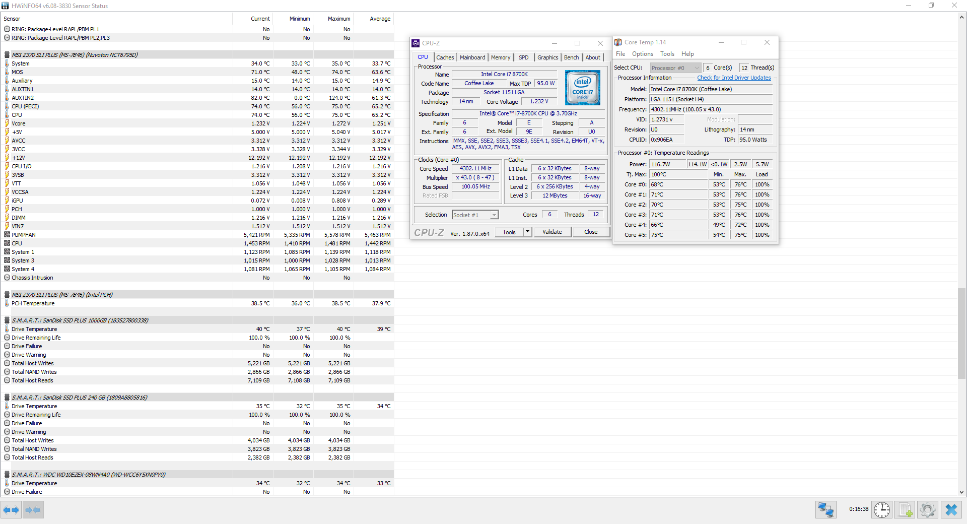Click the Model field in Core Temp
The height and width of the screenshot is (524, 967).
tap(711, 89)
